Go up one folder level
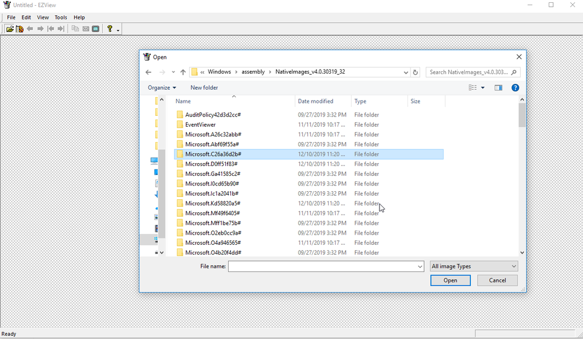Viewport: 583px width, 339px height. tap(183, 72)
